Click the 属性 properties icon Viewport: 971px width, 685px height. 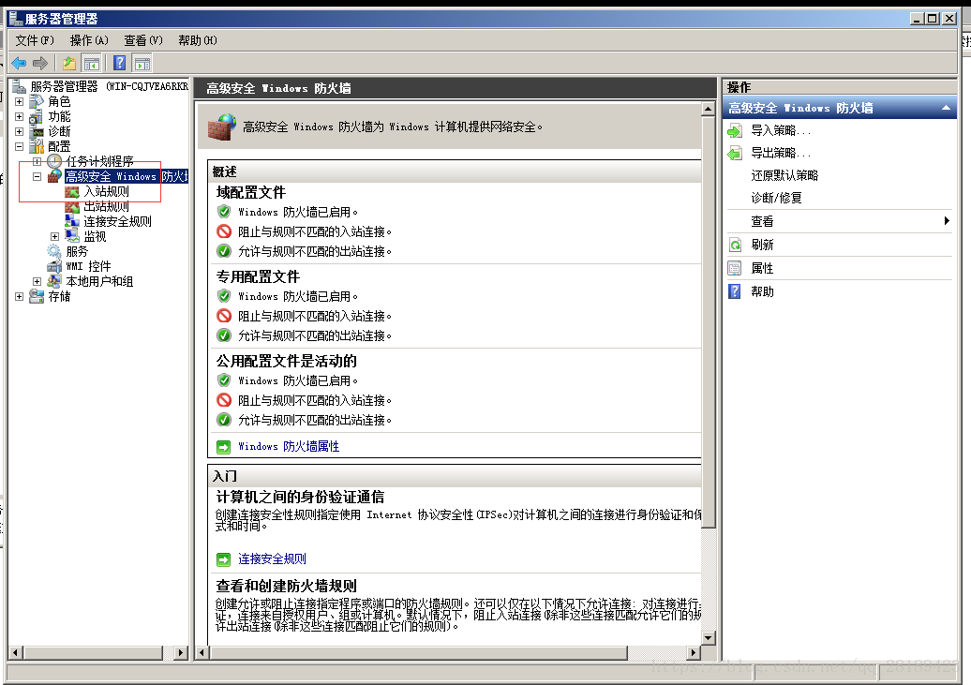click(735, 268)
